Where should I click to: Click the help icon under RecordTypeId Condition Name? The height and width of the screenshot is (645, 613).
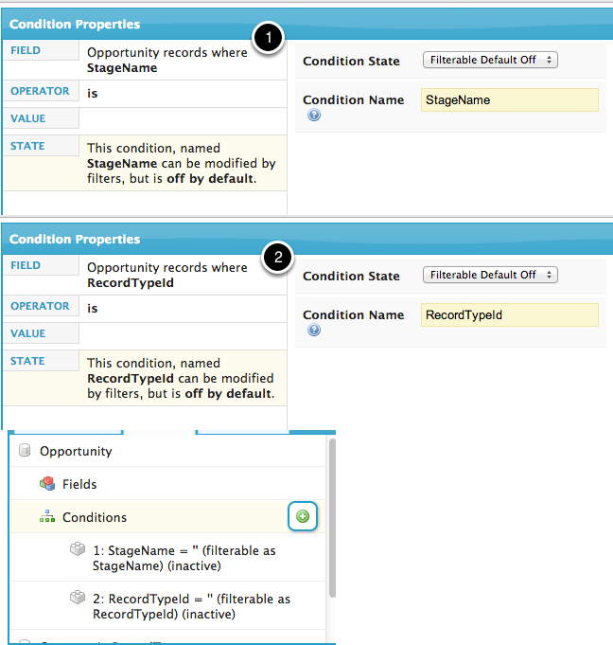[x=314, y=331]
